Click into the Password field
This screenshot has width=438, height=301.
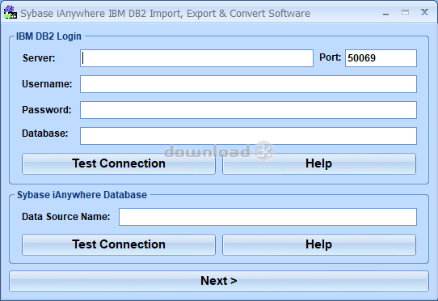click(248, 110)
